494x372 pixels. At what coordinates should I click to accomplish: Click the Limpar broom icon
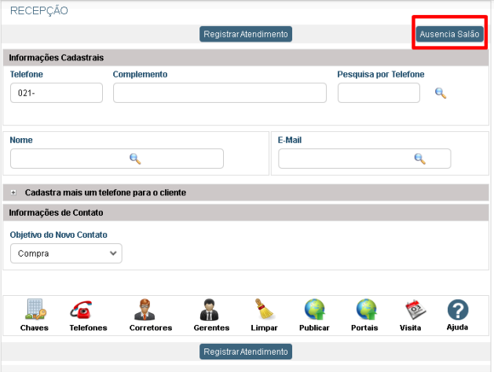coord(264,309)
